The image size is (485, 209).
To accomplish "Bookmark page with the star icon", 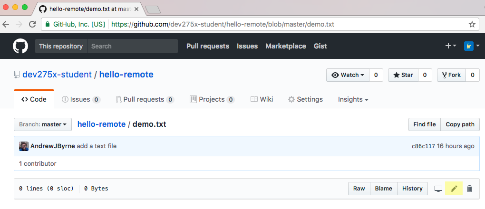I will tap(472, 24).
